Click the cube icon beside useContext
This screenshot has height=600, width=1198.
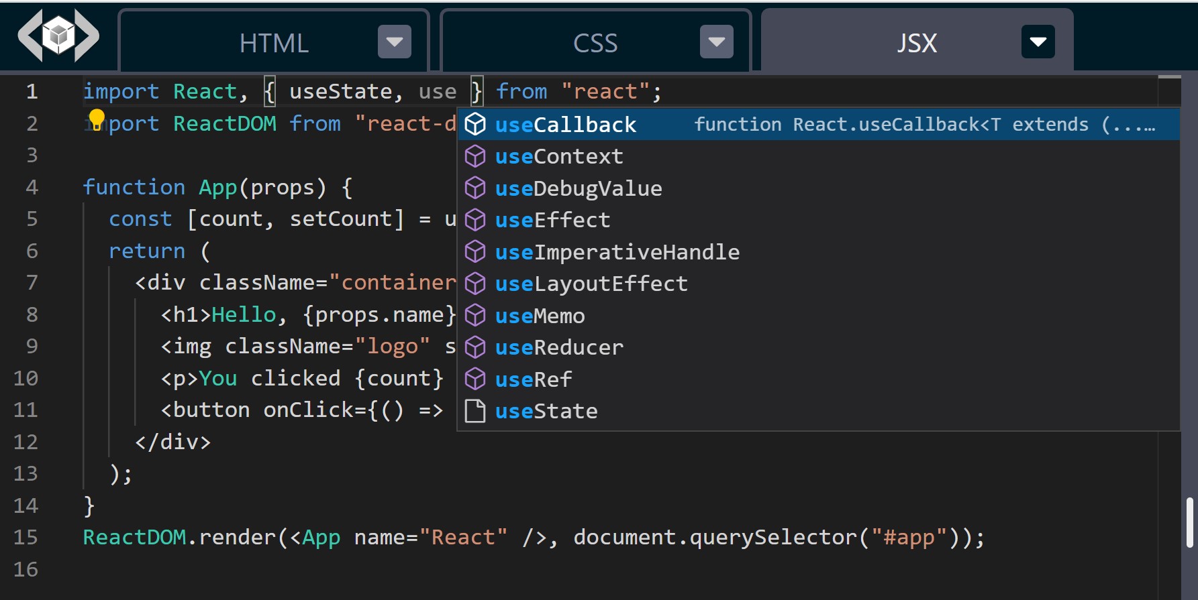[475, 157]
